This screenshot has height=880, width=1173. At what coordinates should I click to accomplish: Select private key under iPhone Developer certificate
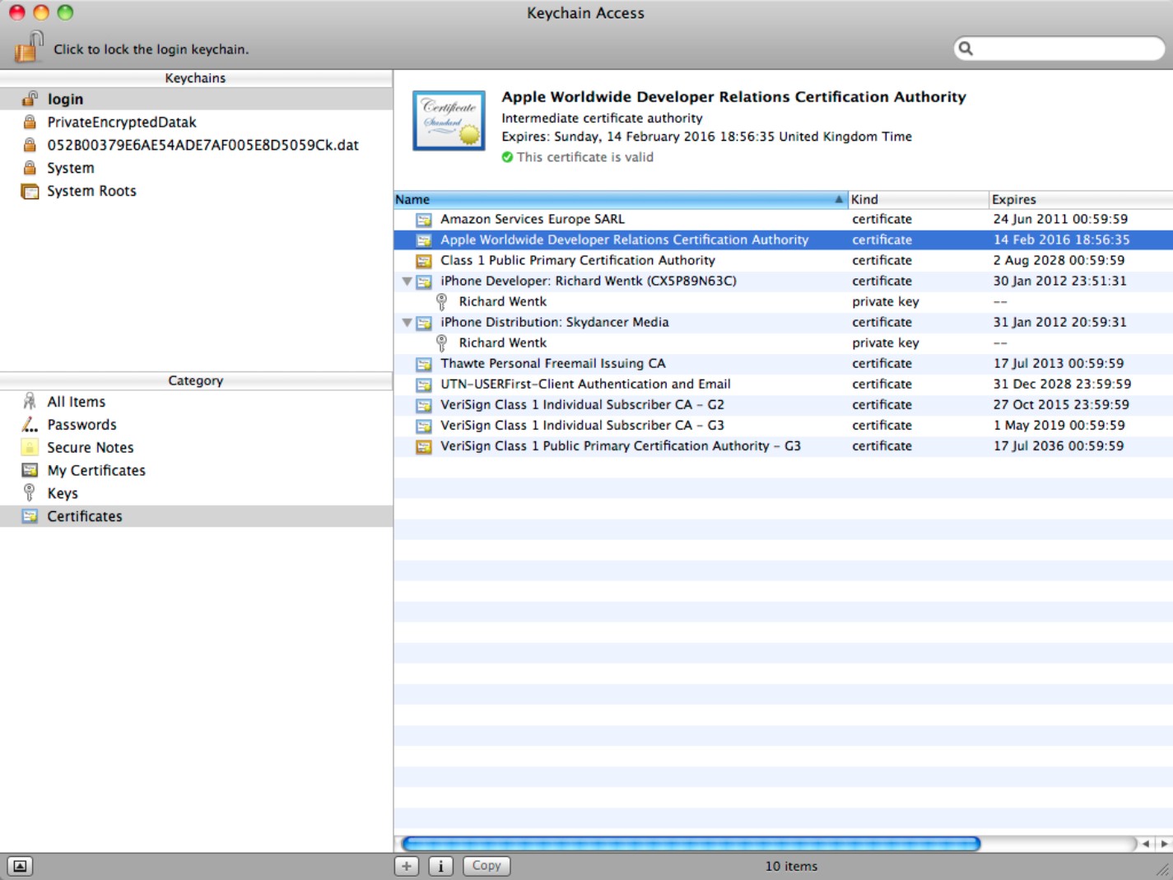pos(783,301)
